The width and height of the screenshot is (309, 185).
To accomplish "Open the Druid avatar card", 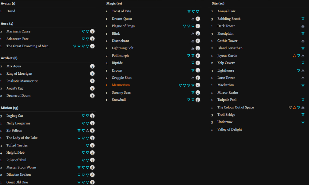I will point(11,11).
